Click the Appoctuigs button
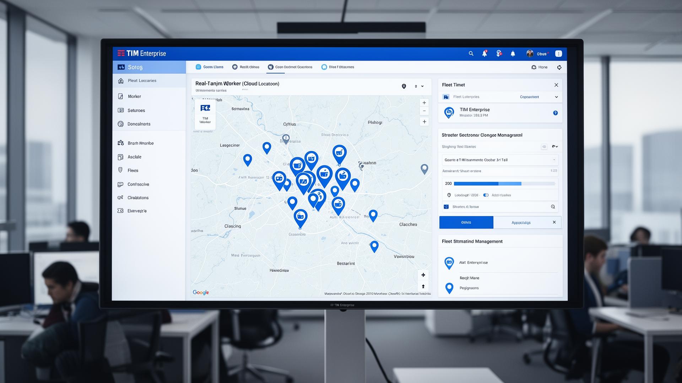 click(521, 223)
